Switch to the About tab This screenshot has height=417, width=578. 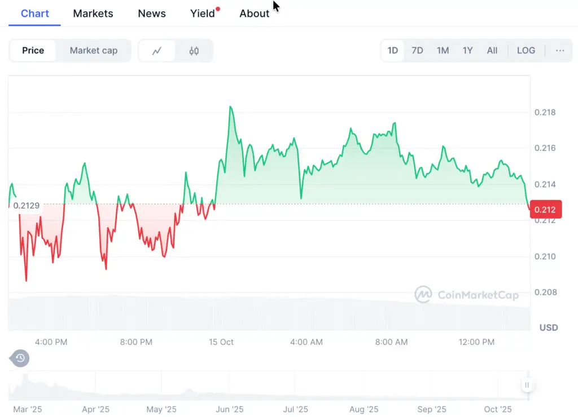pos(254,14)
